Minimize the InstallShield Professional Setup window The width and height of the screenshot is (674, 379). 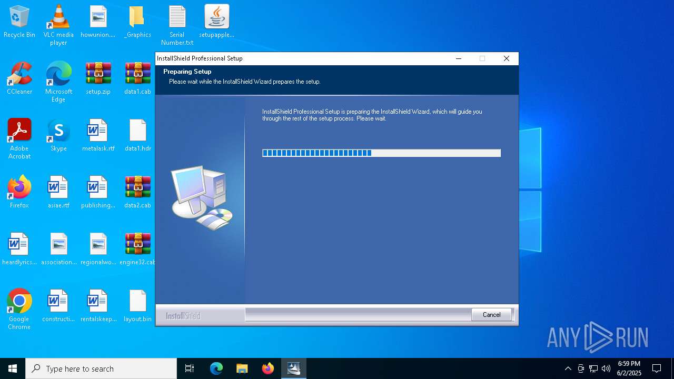[x=458, y=58]
